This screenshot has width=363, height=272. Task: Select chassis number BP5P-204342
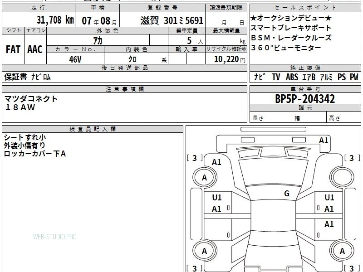tap(305, 99)
